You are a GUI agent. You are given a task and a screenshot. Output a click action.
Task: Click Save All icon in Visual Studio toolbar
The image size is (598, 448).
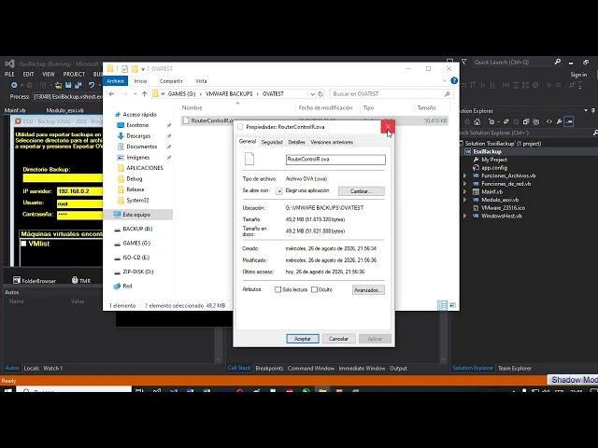(x=78, y=85)
